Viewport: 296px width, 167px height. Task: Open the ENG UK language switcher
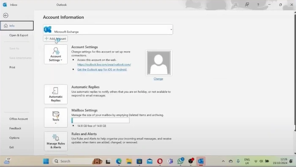point(247,162)
